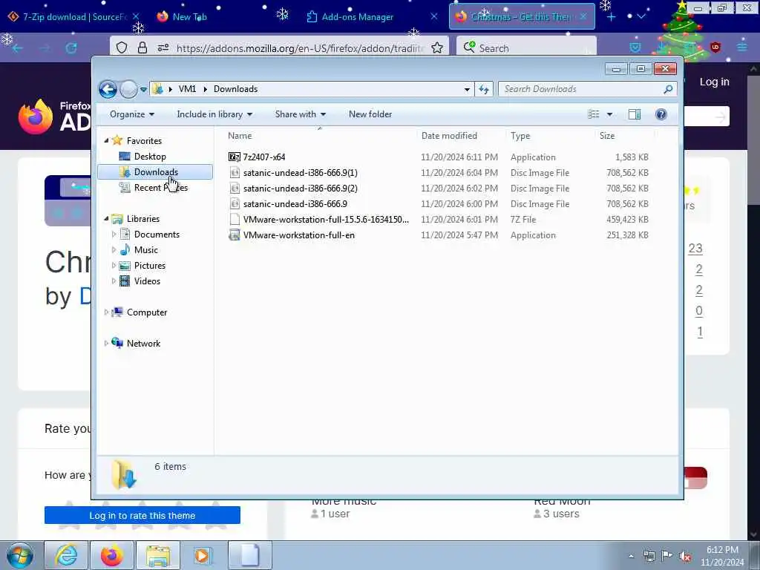Click the magnifier icon in Search Downloads

click(668, 89)
